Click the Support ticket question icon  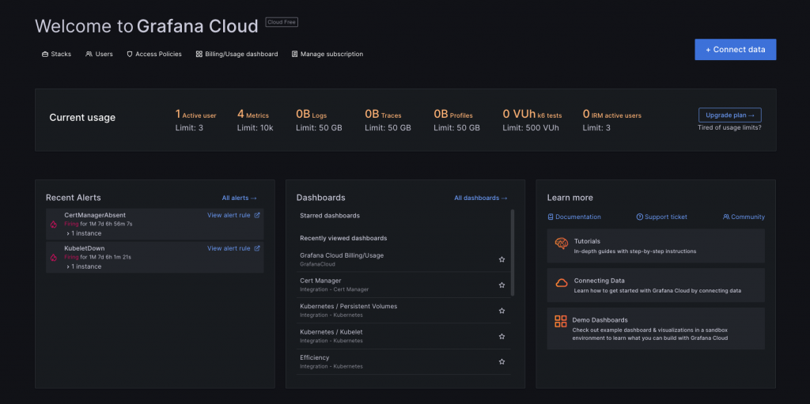click(639, 217)
